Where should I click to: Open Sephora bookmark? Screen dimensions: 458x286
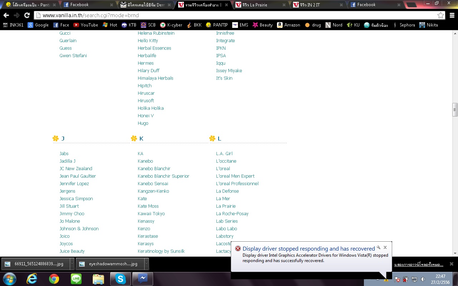(x=404, y=25)
